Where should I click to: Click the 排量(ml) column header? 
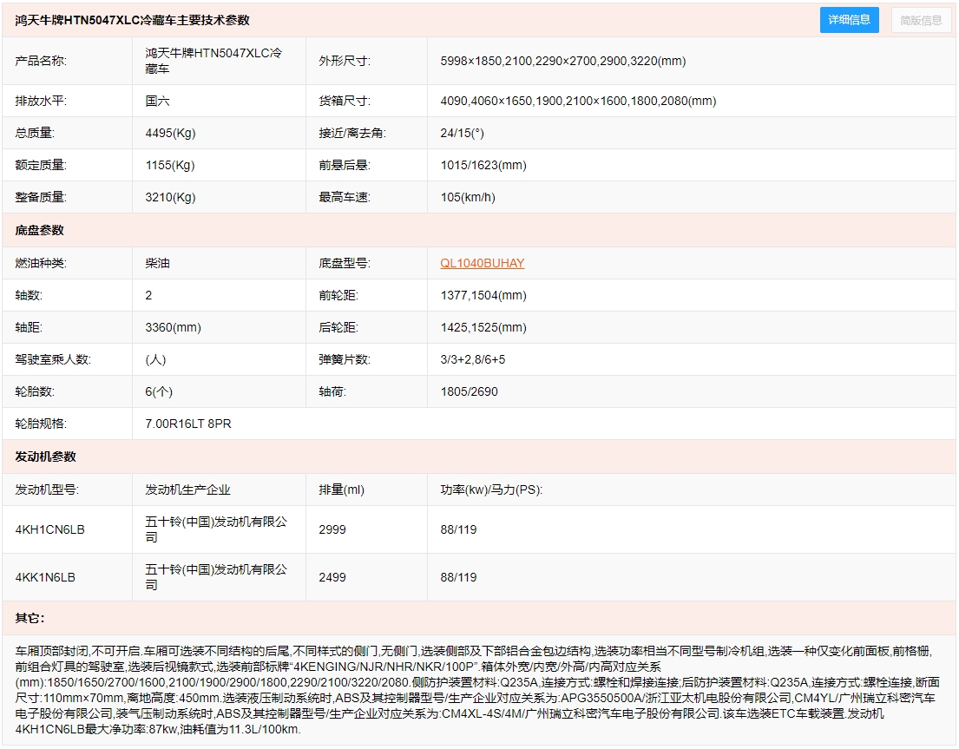(341, 489)
